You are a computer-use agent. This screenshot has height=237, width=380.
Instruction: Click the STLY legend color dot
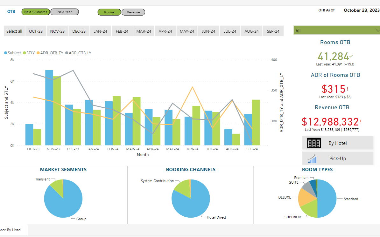[24, 53]
